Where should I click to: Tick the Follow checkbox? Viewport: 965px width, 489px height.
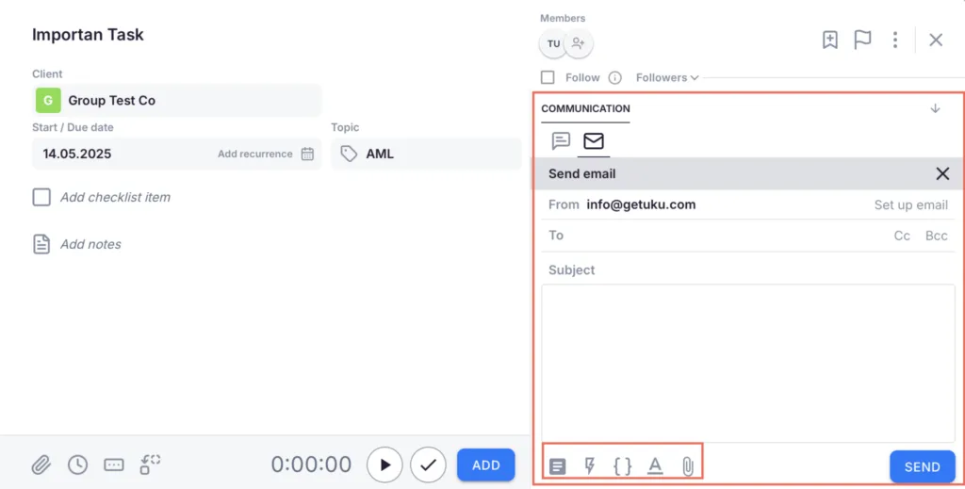[548, 77]
